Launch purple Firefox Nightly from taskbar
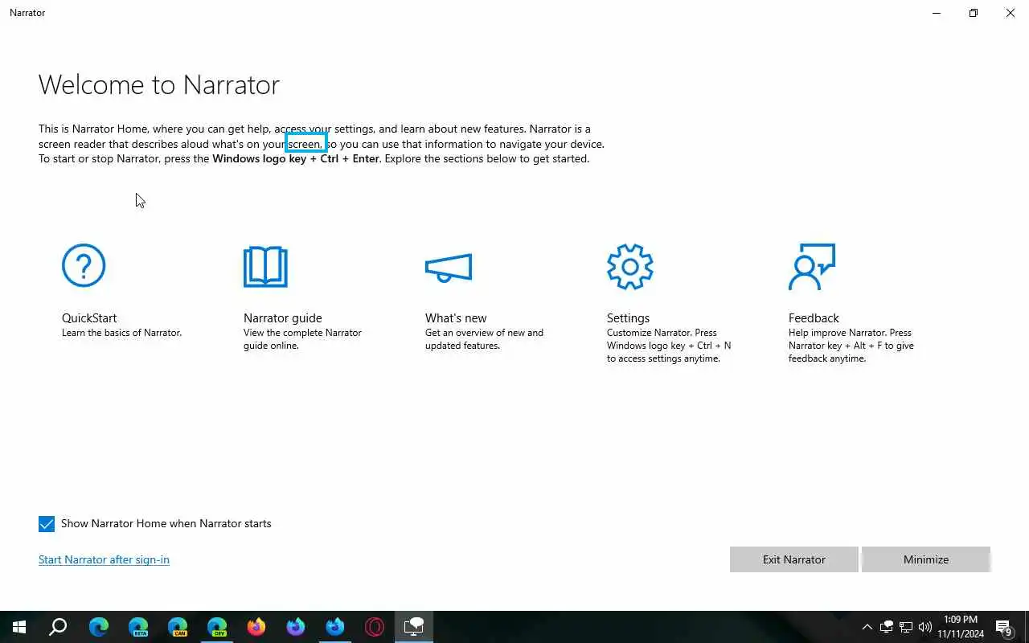Image resolution: width=1029 pixels, height=643 pixels. [x=296, y=627]
